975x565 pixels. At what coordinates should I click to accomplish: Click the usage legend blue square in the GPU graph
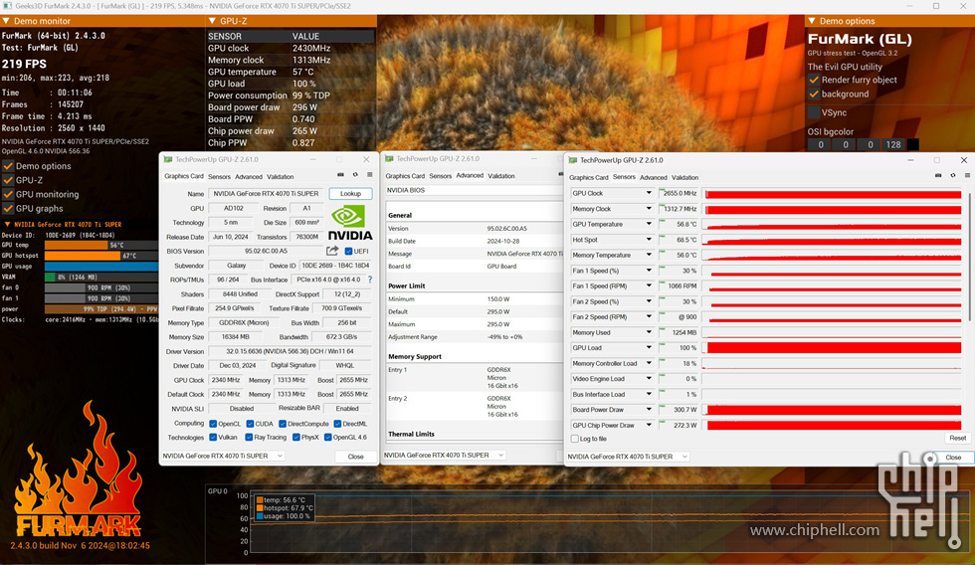coord(260,516)
